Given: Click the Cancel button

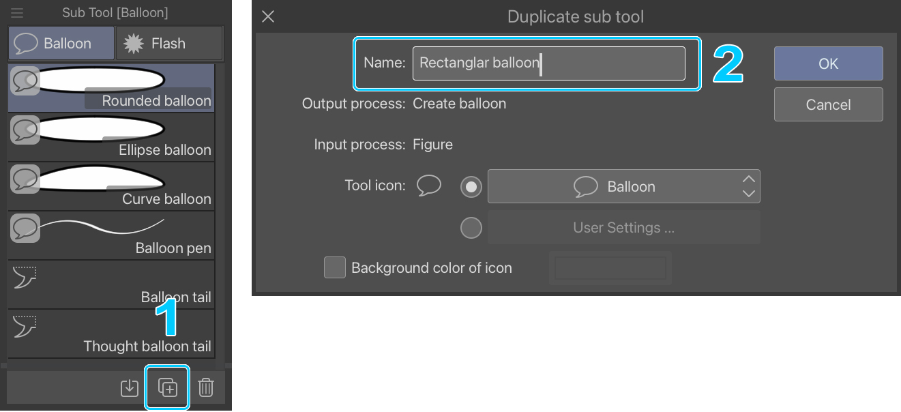Looking at the screenshot, I should pyautogui.click(x=828, y=104).
